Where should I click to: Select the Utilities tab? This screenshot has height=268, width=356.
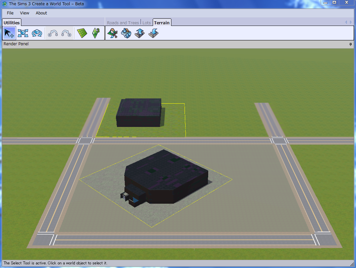[x=11, y=23]
